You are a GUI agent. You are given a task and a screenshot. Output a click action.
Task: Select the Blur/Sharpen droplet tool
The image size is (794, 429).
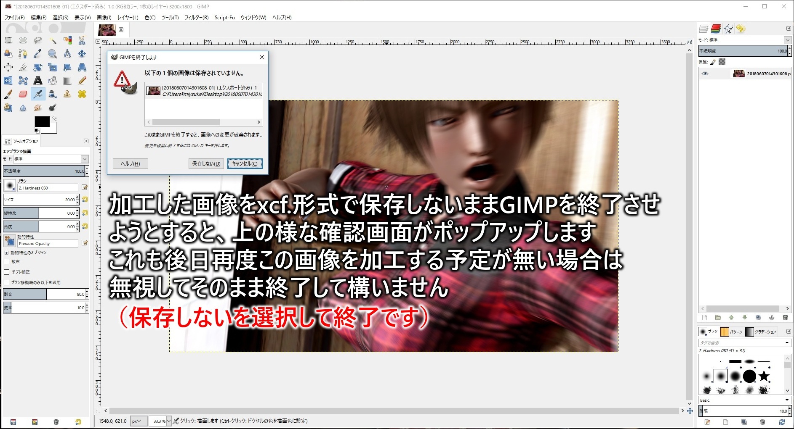23,108
